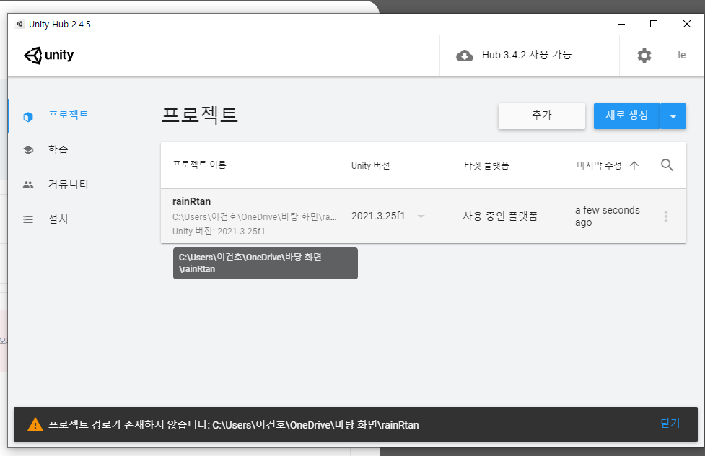Open settings via the gear icon

644,56
